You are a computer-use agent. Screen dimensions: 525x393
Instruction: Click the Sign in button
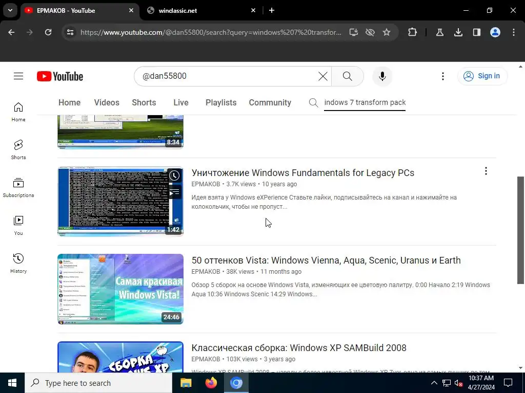(x=482, y=76)
